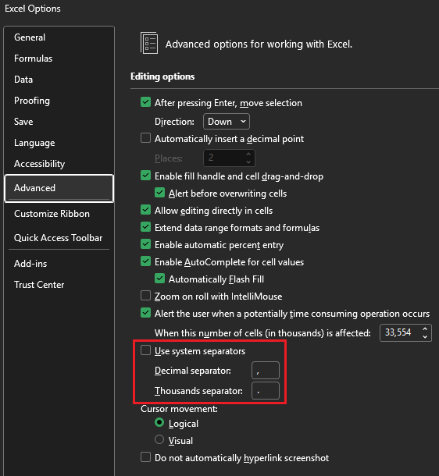Select Logical cursor movement
Viewport: 439px width, 476px height.
point(159,423)
